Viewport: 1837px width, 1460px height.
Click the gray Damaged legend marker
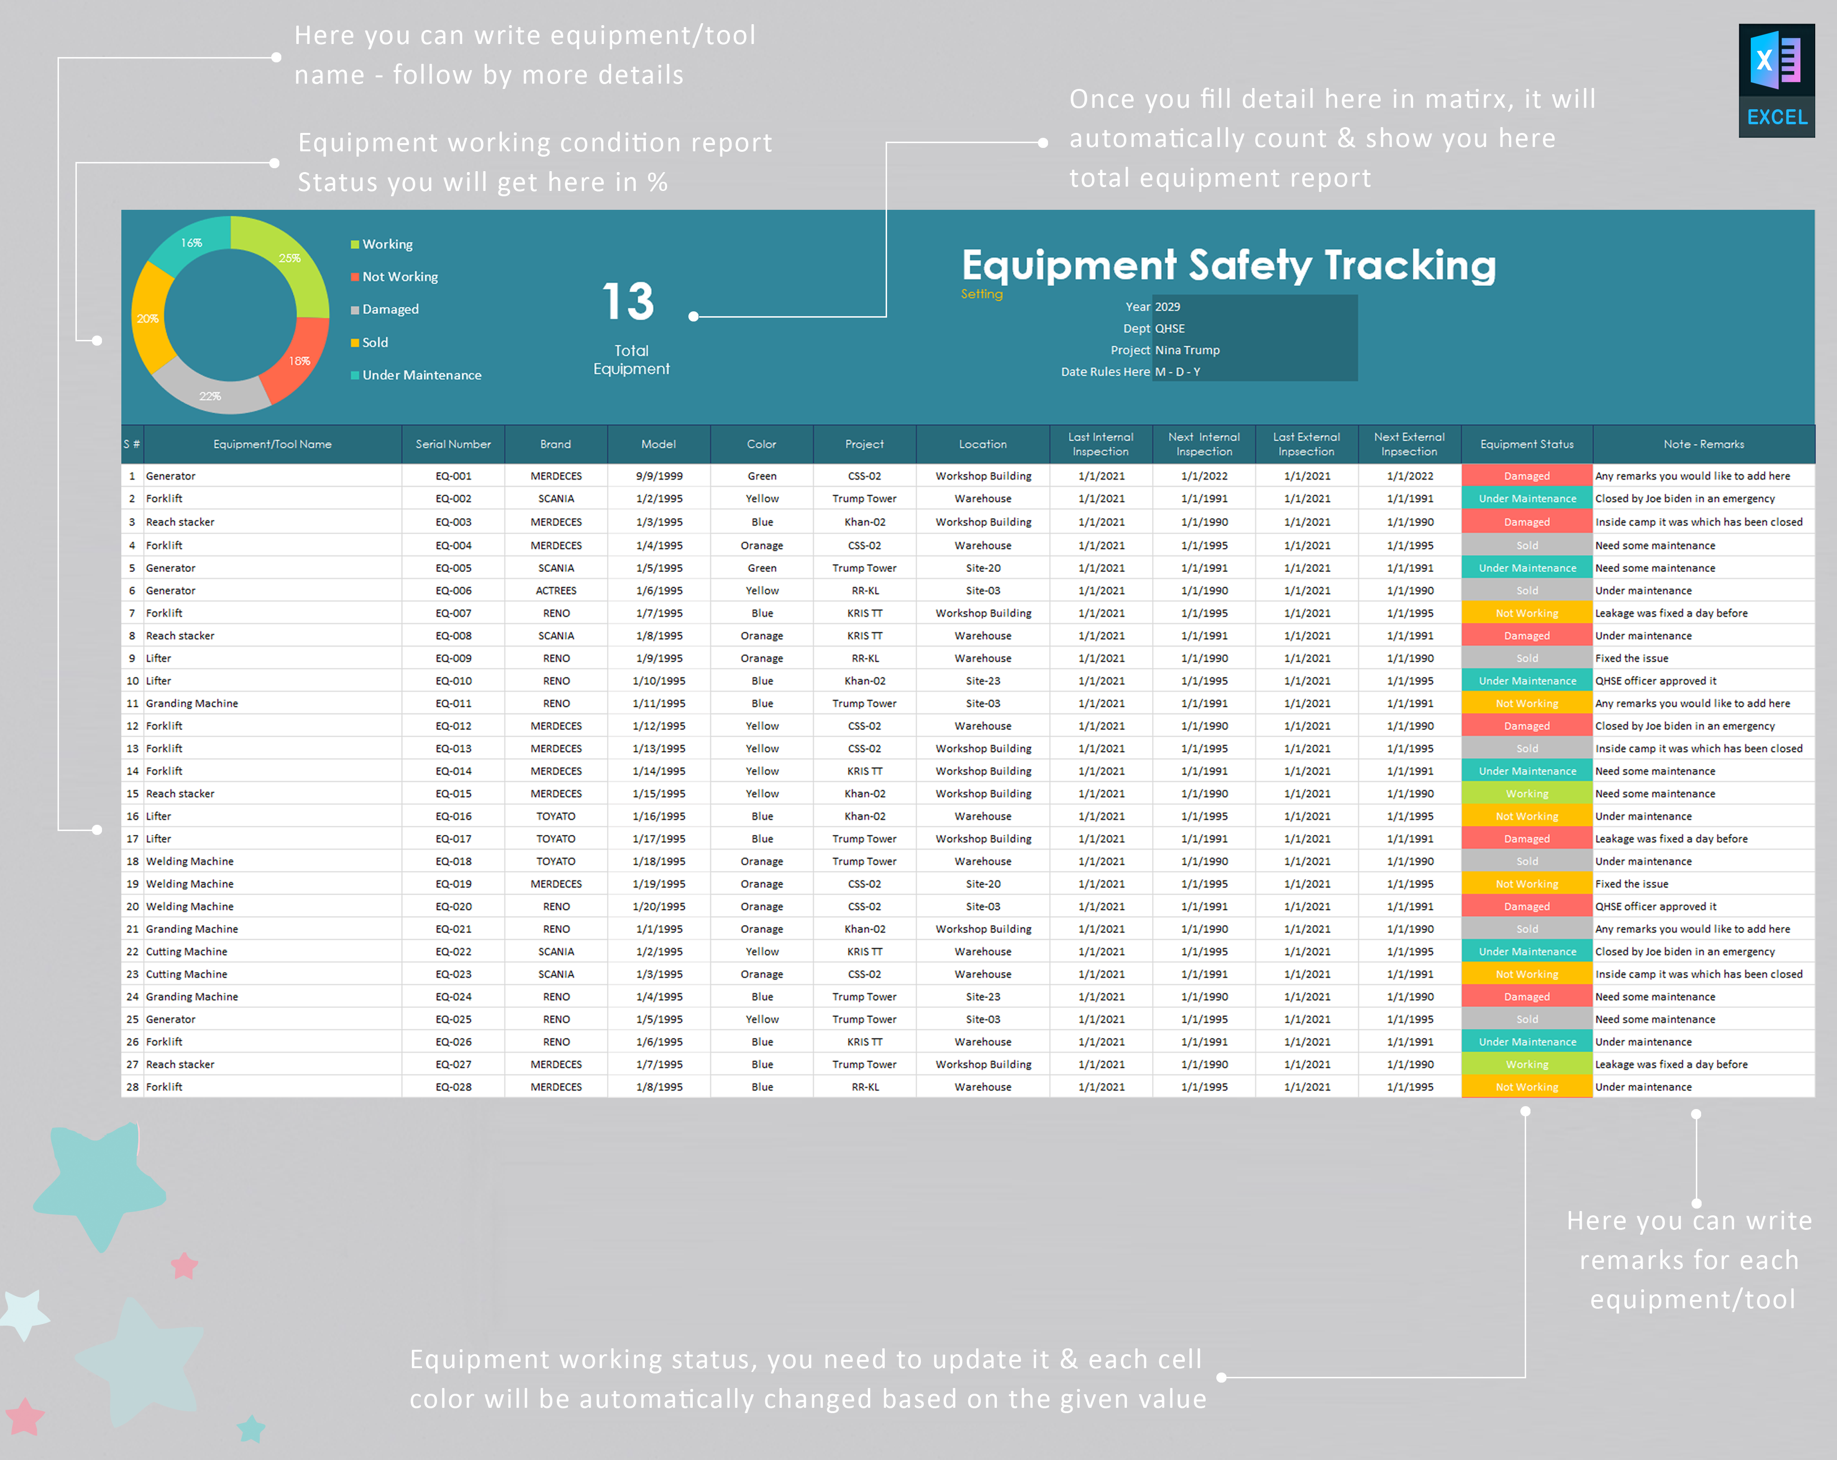(x=354, y=309)
